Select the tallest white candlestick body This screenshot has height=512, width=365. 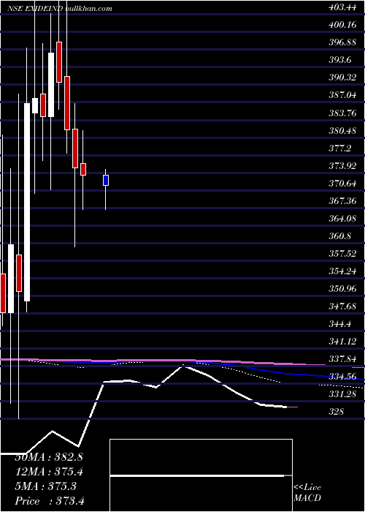[27, 202]
